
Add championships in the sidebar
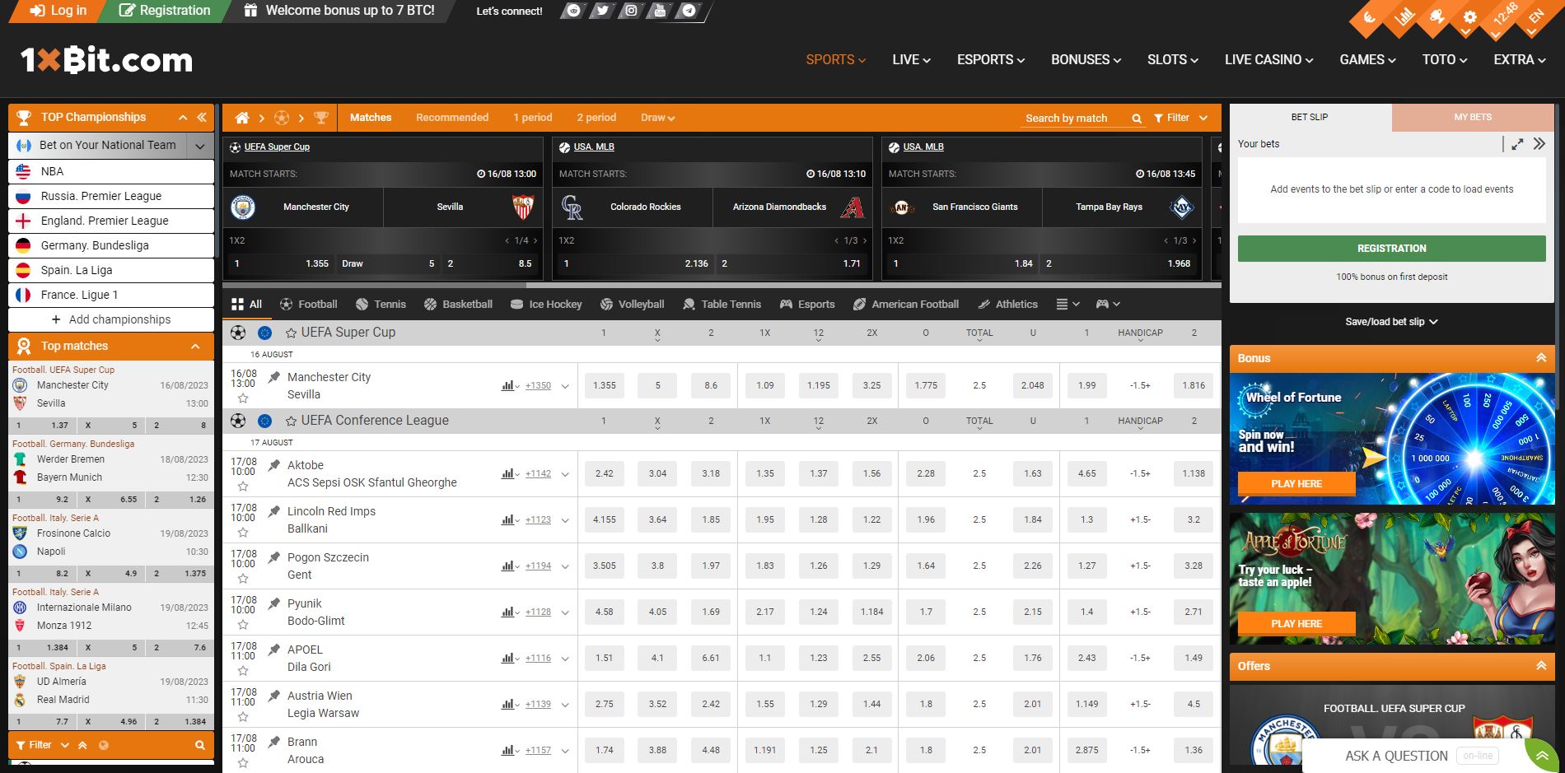click(111, 319)
